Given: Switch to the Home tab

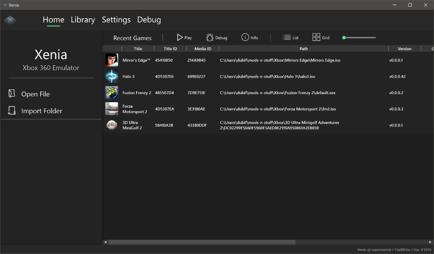Looking at the screenshot, I should tap(53, 20).
